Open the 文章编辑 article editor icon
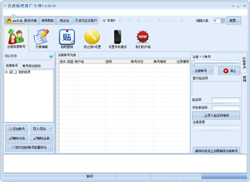The width and height of the screenshot is (250, 182). coord(41,38)
